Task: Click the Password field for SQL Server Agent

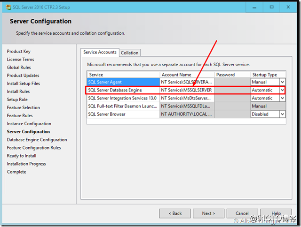Action: pyautogui.click(x=232, y=82)
